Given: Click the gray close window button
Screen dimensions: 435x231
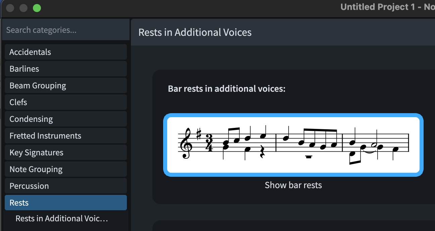Looking at the screenshot, I should [x=10, y=8].
